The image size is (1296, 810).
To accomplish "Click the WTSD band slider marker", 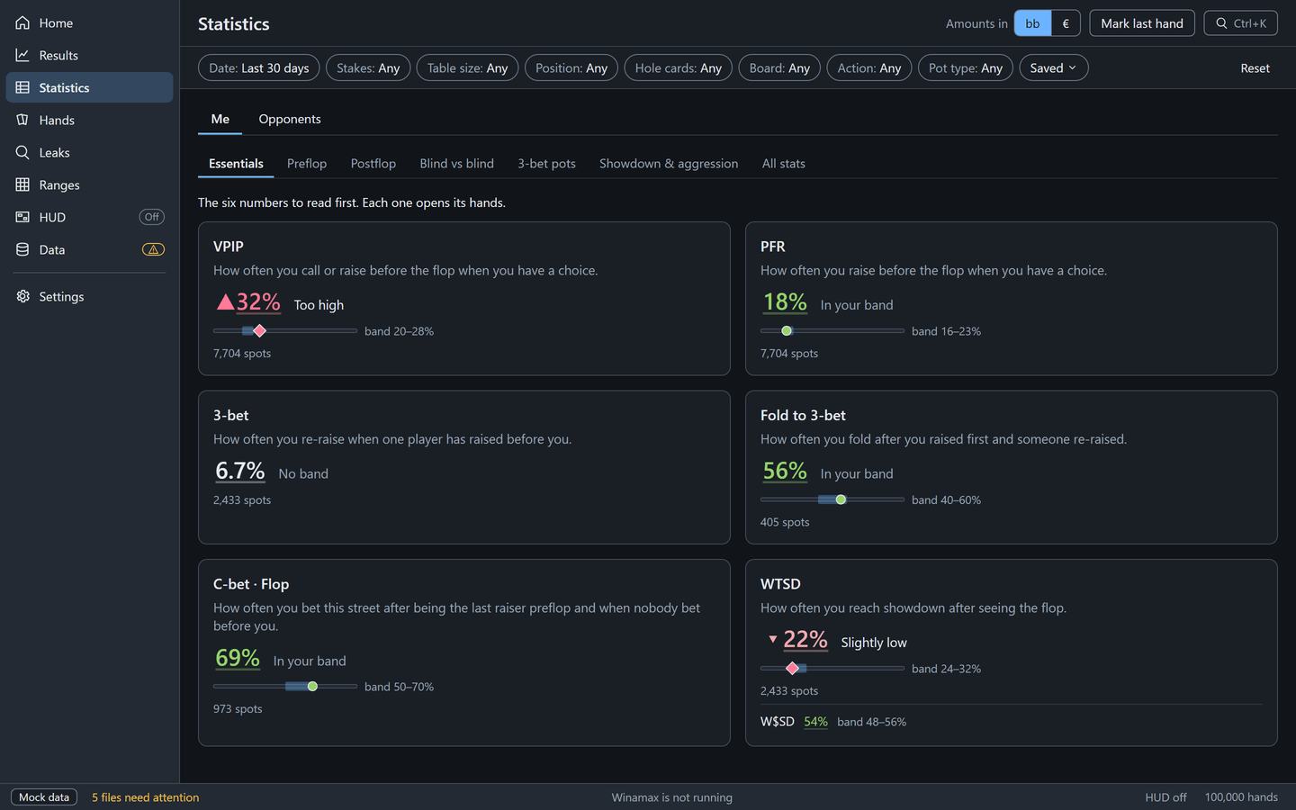I will 792,668.
